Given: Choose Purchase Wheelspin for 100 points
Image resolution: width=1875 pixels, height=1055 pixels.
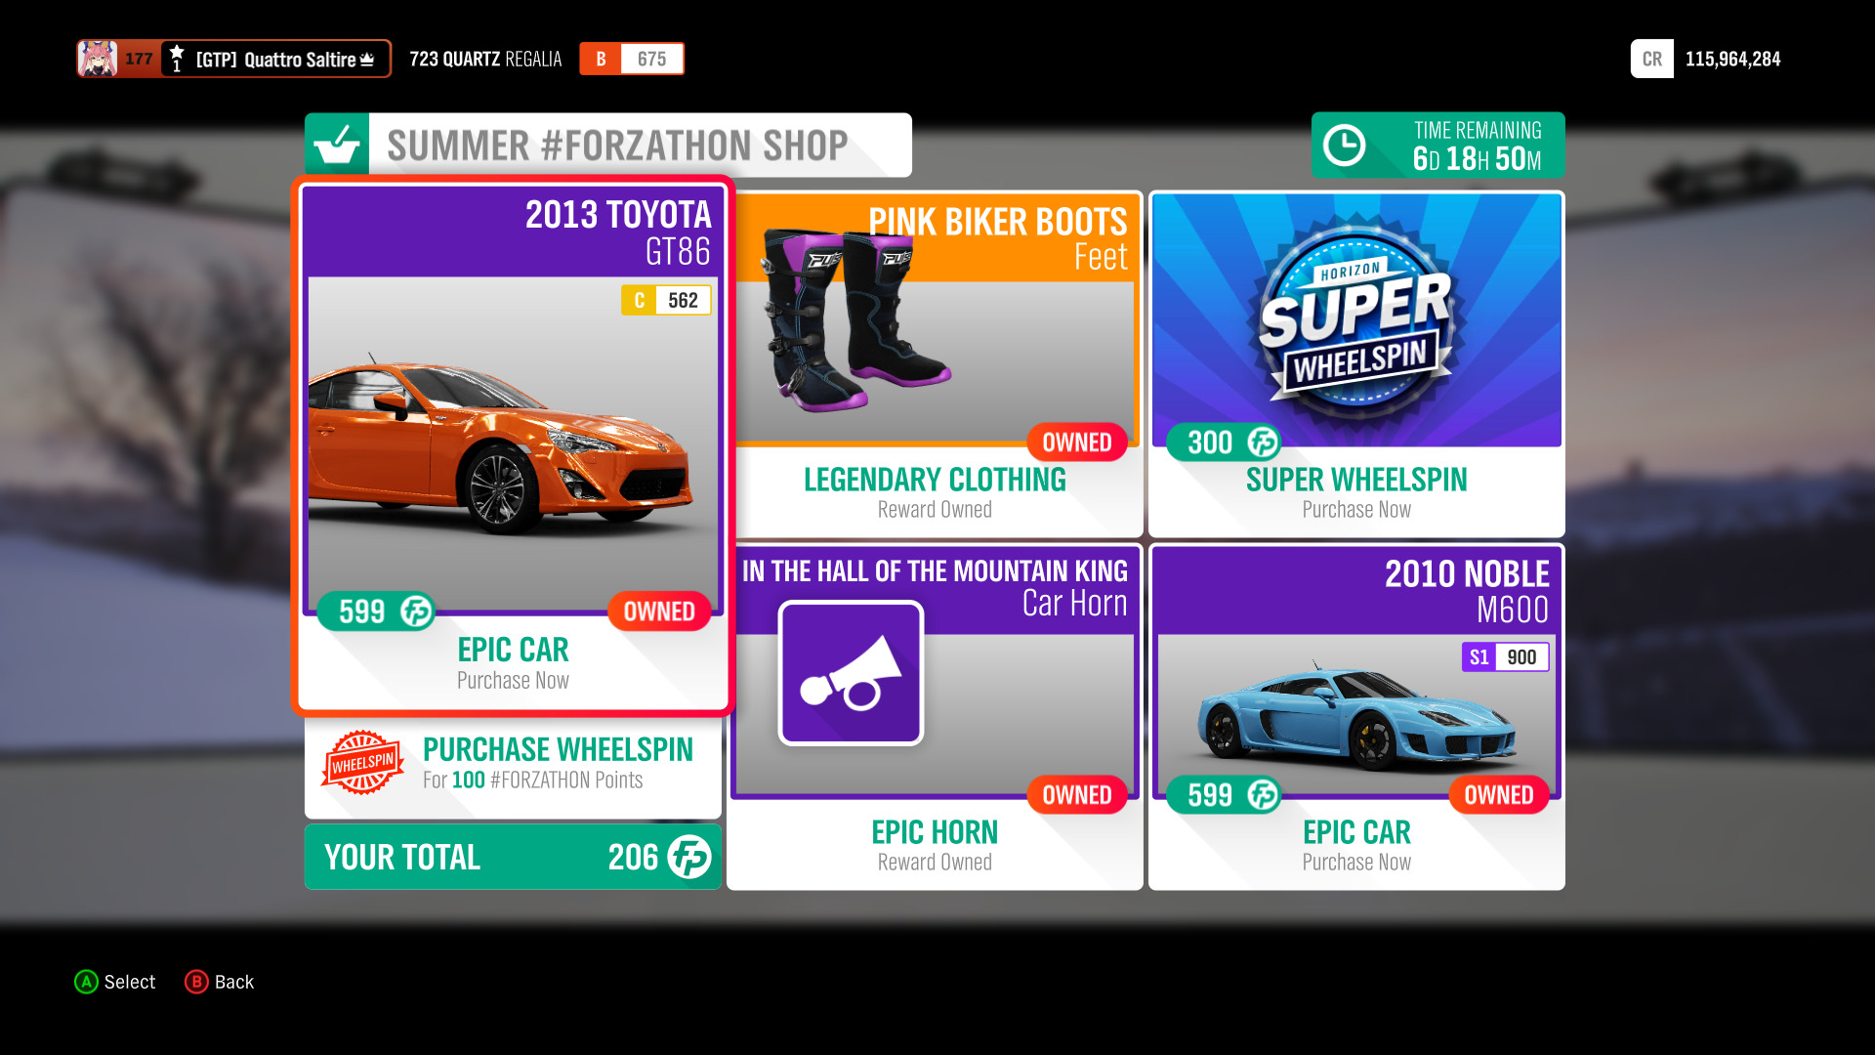Looking at the screenshot, I should pos(513,764).
